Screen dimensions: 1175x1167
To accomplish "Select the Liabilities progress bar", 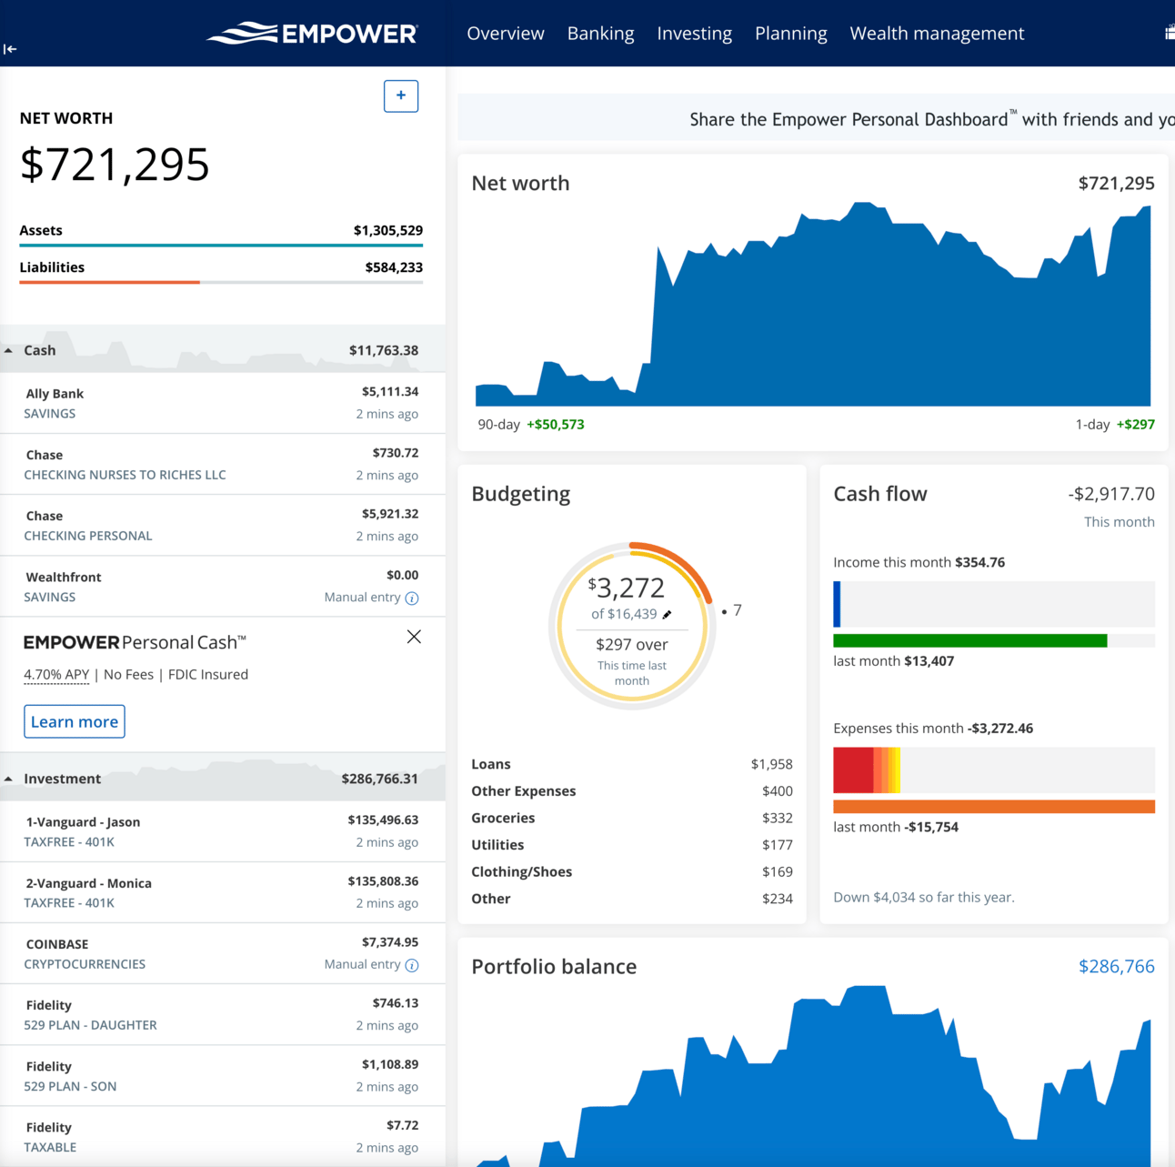I will pyautogui.click(x=221, y=282).
